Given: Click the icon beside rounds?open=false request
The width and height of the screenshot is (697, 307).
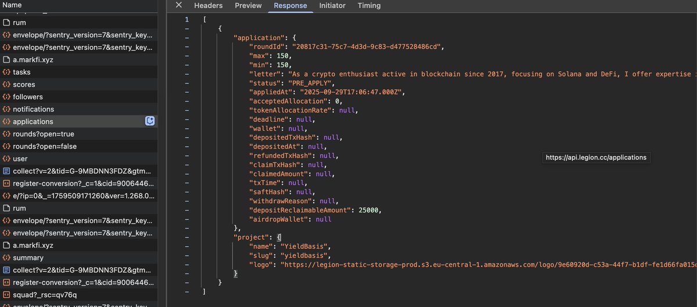Looking at the screenshot, I should point(6,146).
